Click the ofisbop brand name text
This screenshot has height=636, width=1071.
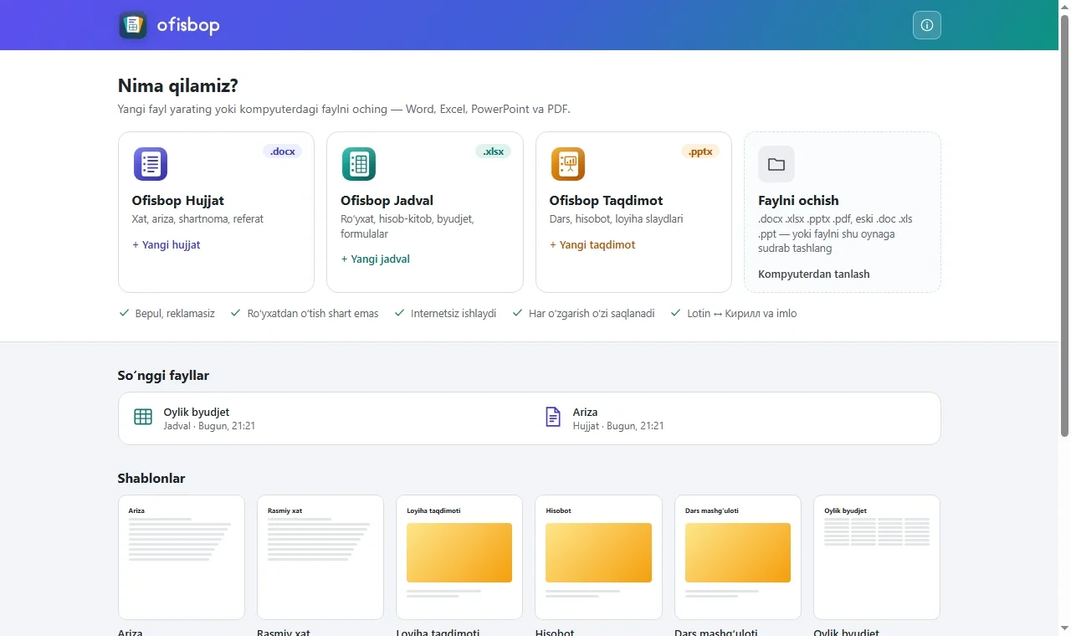click(x=188, y=25)
